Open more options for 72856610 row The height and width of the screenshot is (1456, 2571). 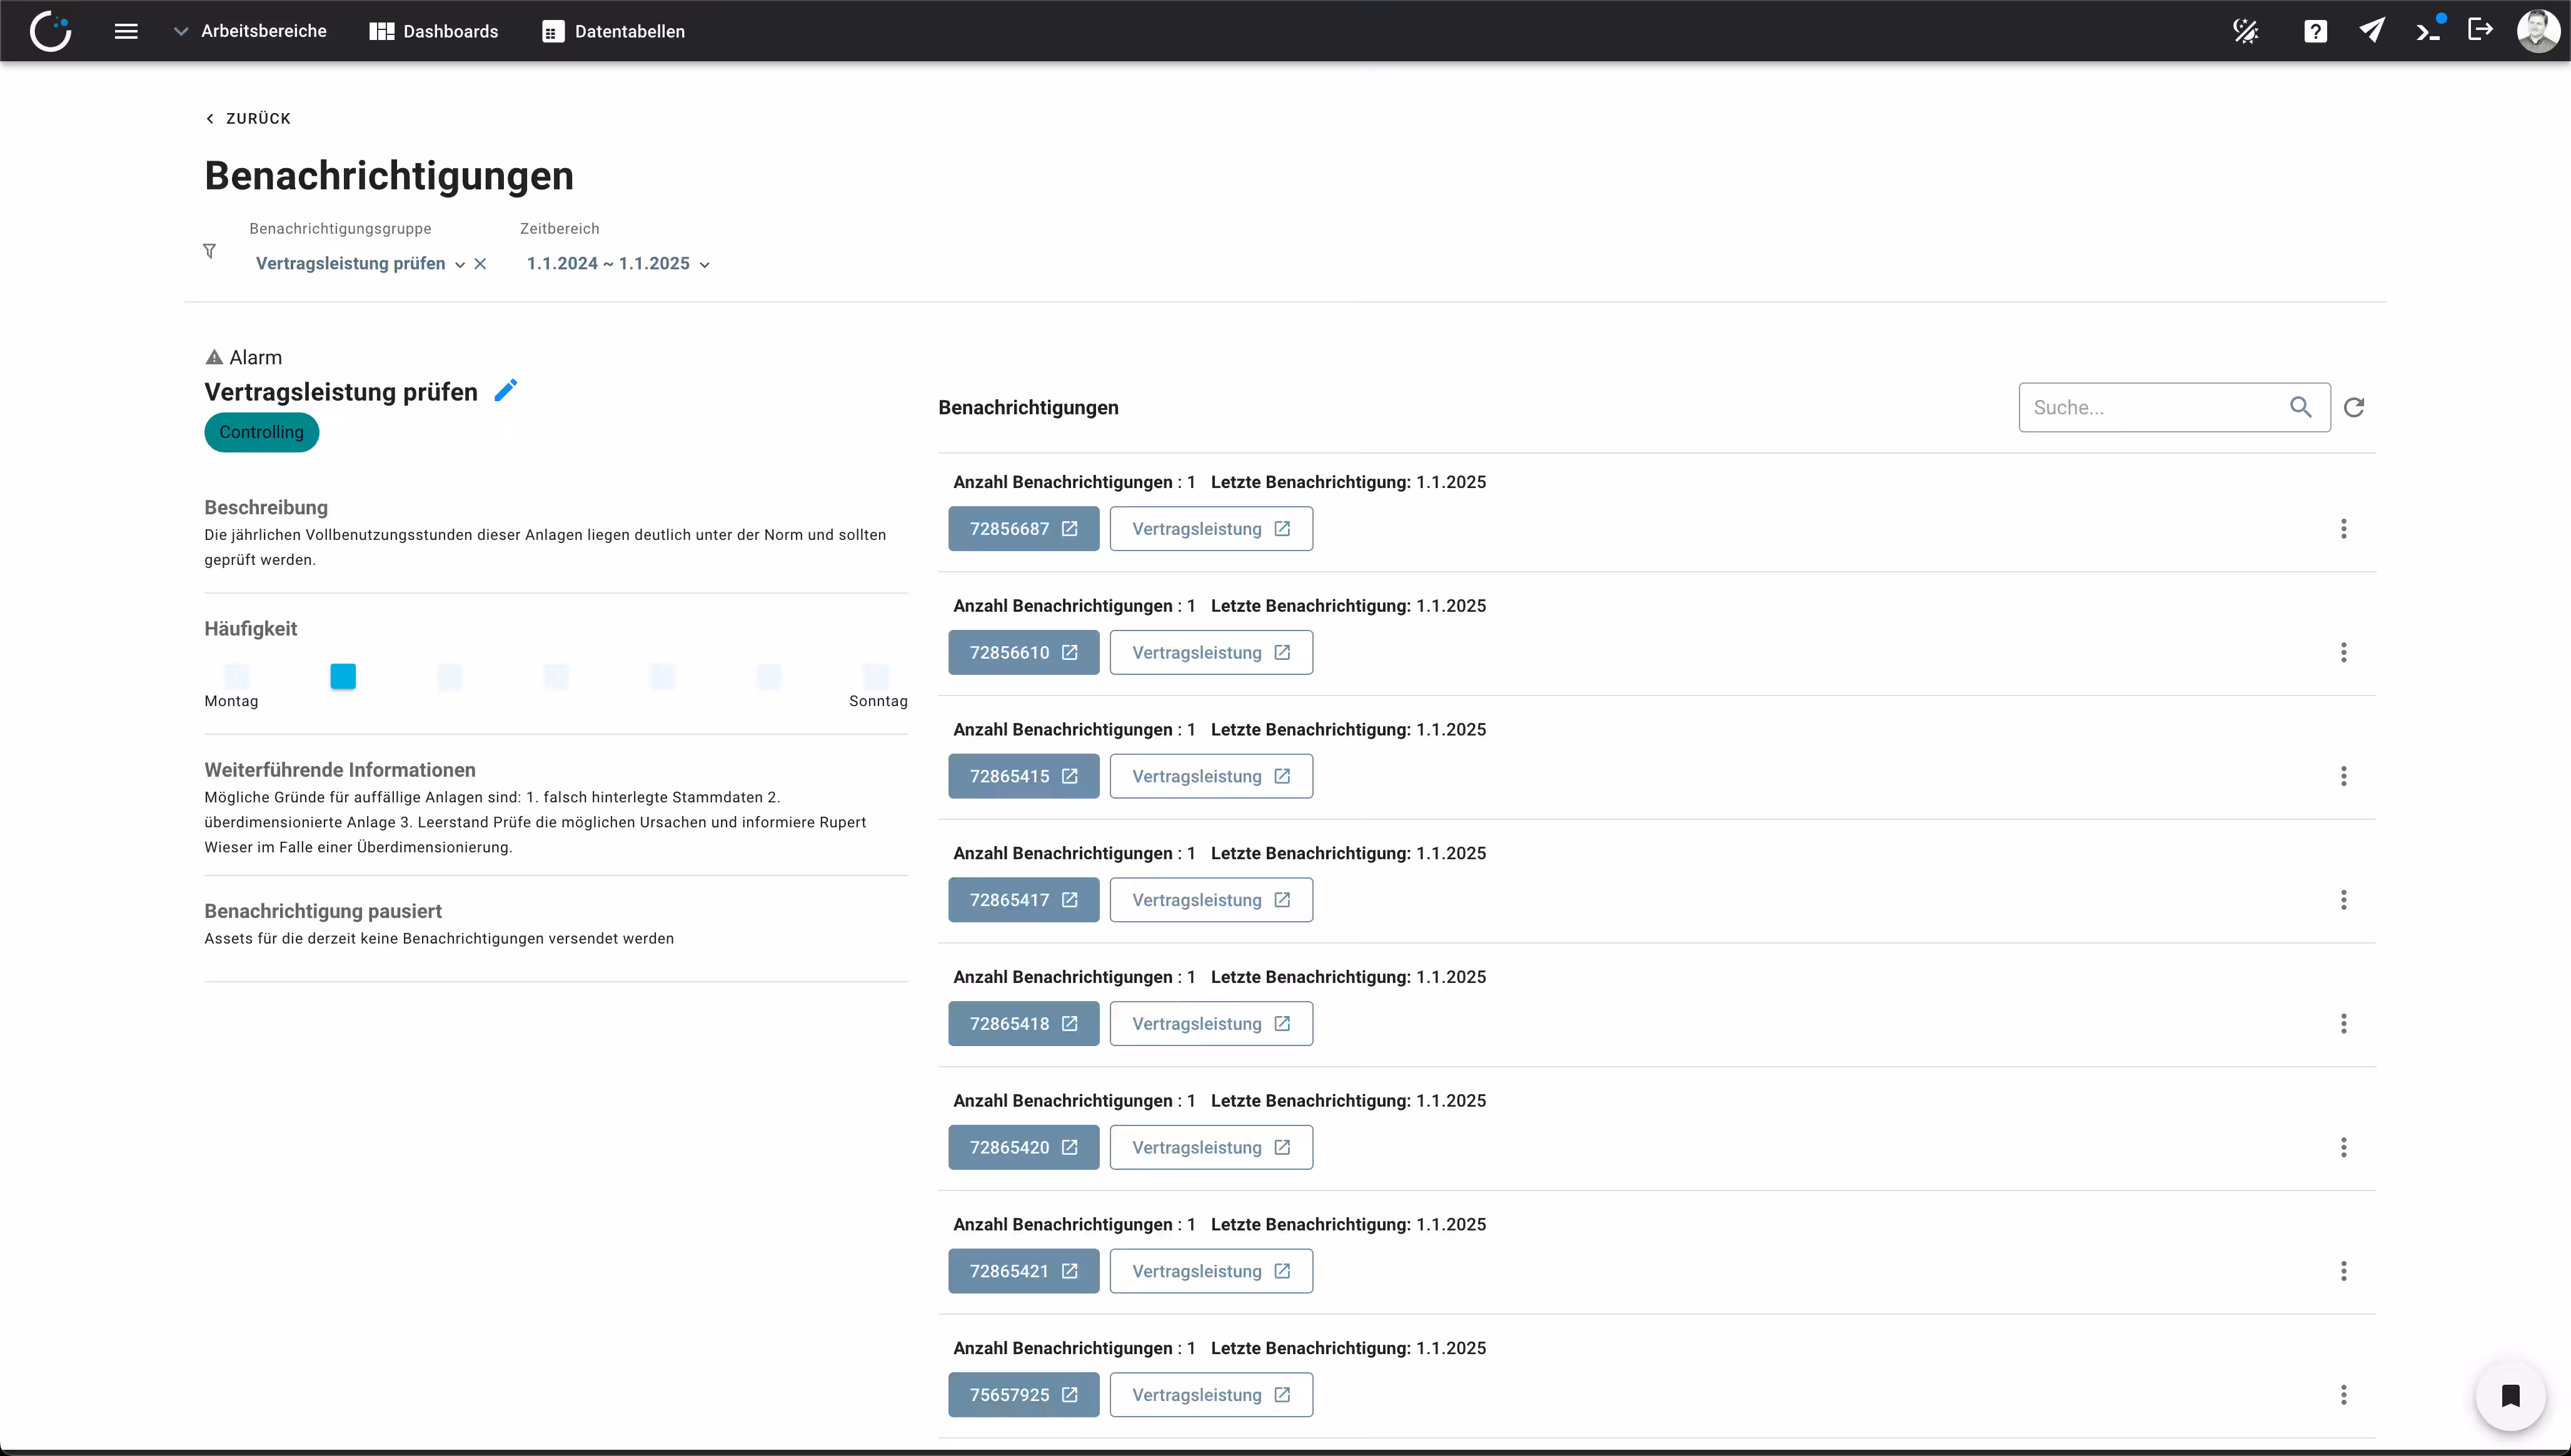pyautogui.click(x=2343, y=652)
